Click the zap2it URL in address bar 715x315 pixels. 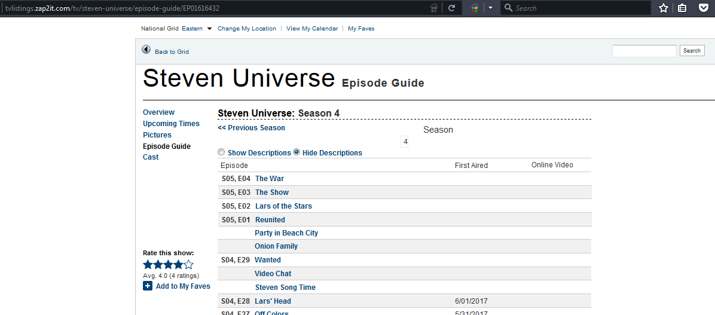[x=112, y=8]
